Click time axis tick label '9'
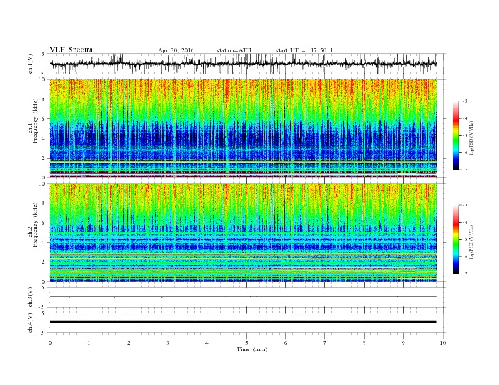 pos(403,343)
